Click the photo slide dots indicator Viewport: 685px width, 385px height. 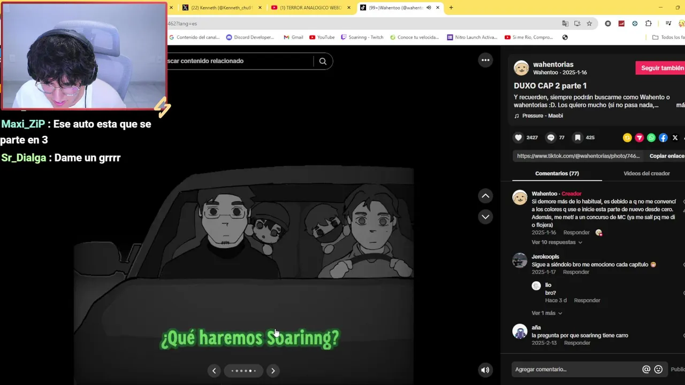click(243, 371)
